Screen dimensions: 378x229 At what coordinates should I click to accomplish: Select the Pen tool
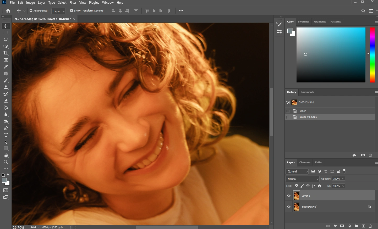click(x=6, y=128)
